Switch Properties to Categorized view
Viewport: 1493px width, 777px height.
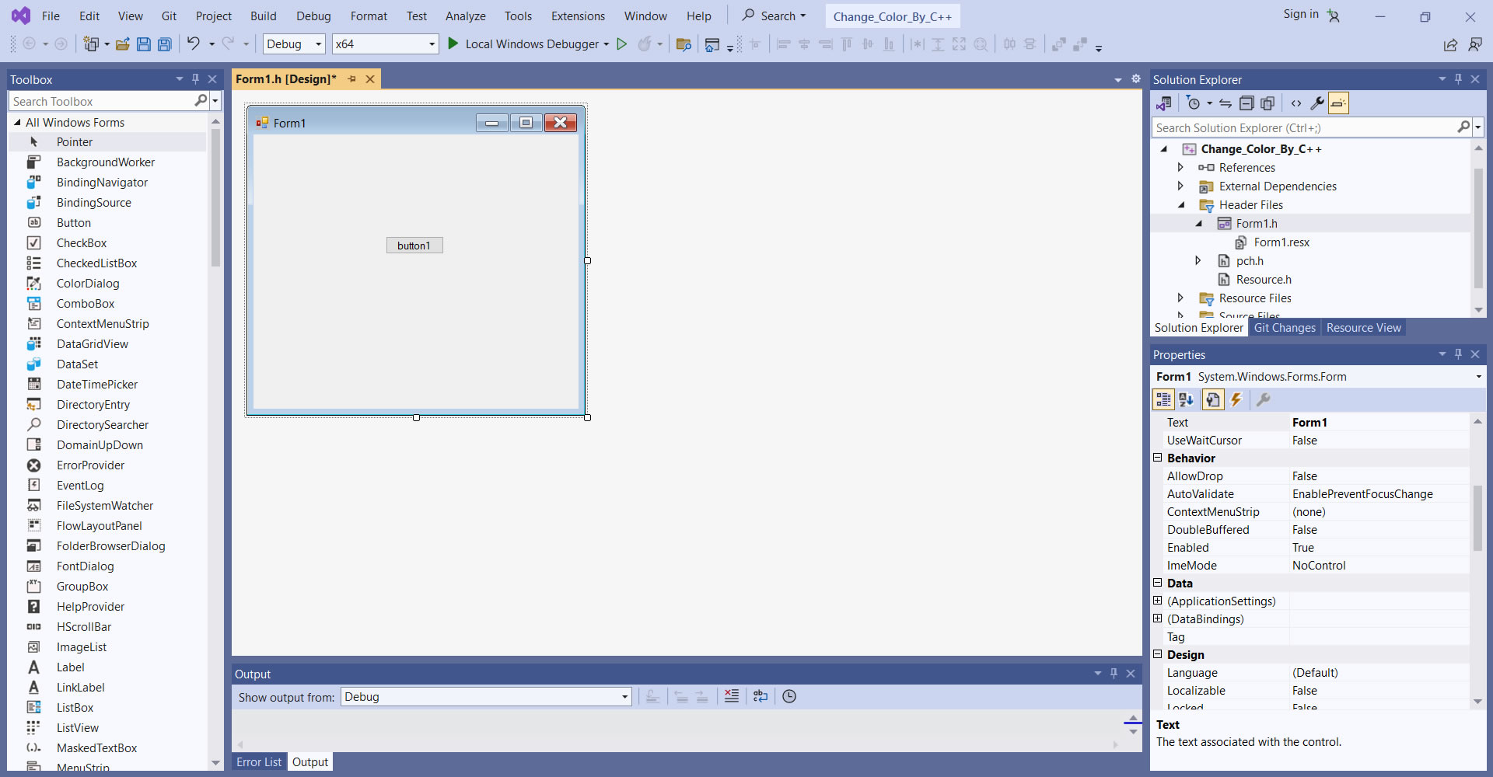(x=1163, y=399)
